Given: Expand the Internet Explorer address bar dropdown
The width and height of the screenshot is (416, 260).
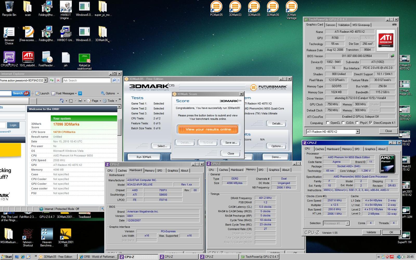Looking at the screenshot, I should click(x=45, y=80).
